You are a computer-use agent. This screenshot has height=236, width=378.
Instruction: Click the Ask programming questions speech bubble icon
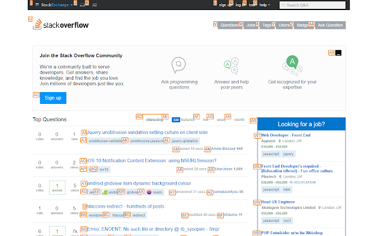(x=178, y=65)
